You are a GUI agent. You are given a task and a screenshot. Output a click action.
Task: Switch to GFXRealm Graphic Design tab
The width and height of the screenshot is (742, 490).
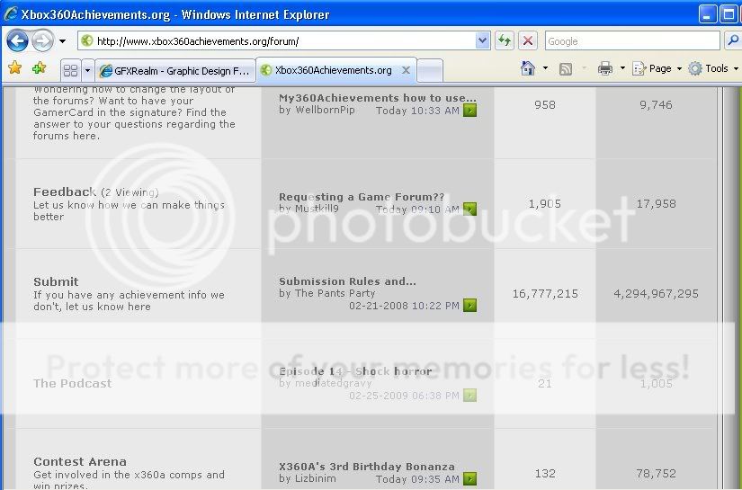(175, 70)
